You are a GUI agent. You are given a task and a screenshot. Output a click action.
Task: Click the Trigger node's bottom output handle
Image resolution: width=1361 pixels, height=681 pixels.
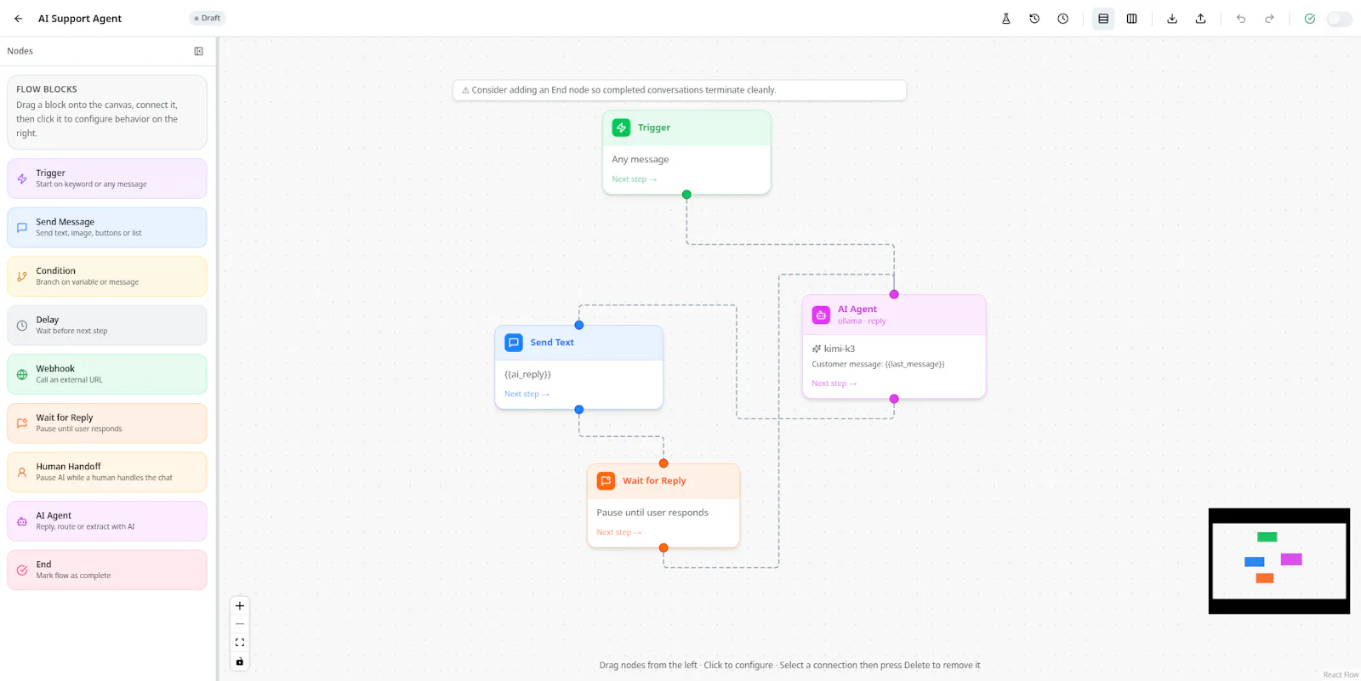tap(686, 195)
